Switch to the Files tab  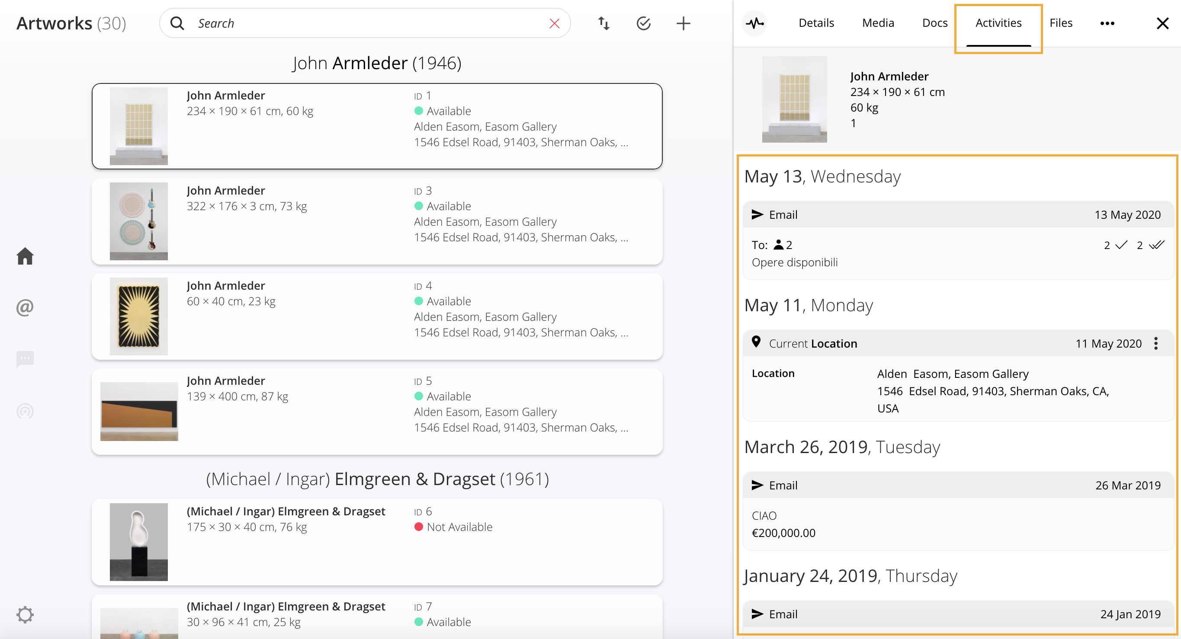tap(1061, 23)
